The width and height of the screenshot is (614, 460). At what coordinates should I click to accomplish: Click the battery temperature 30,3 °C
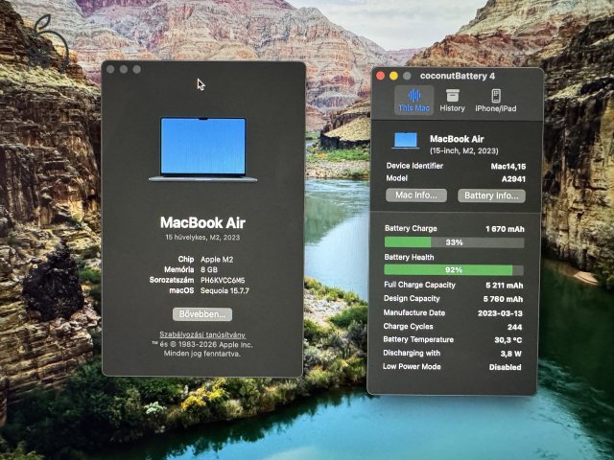click(x=508, y=340)
